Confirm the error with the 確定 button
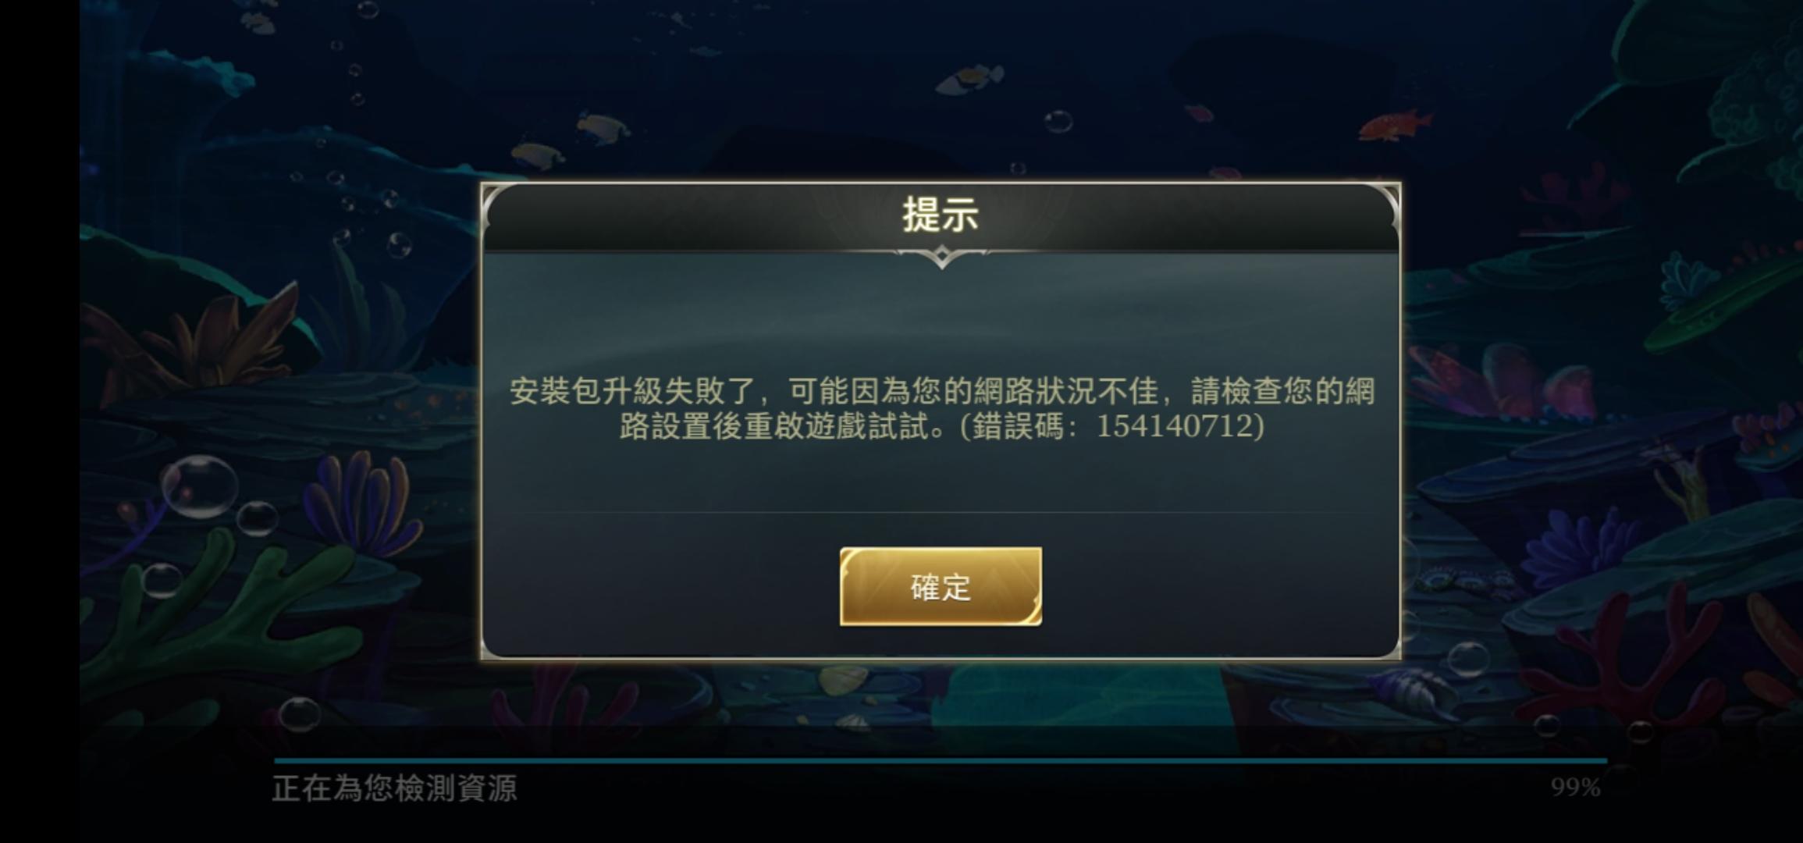 [x=941, y=586]
